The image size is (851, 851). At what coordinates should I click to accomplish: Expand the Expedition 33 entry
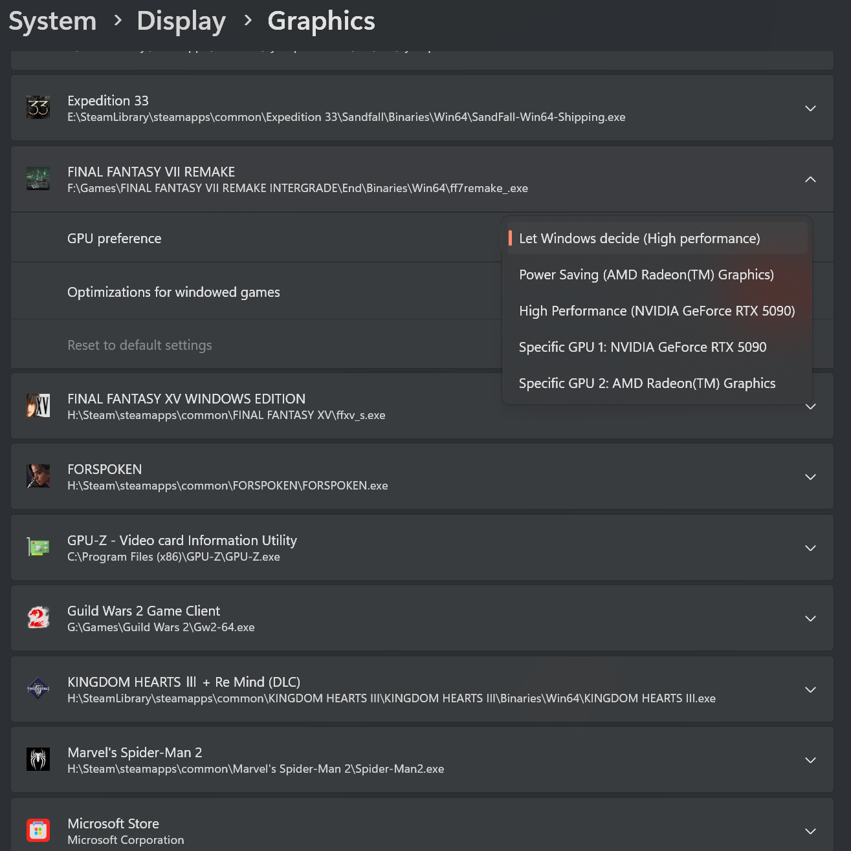(810, 108)
